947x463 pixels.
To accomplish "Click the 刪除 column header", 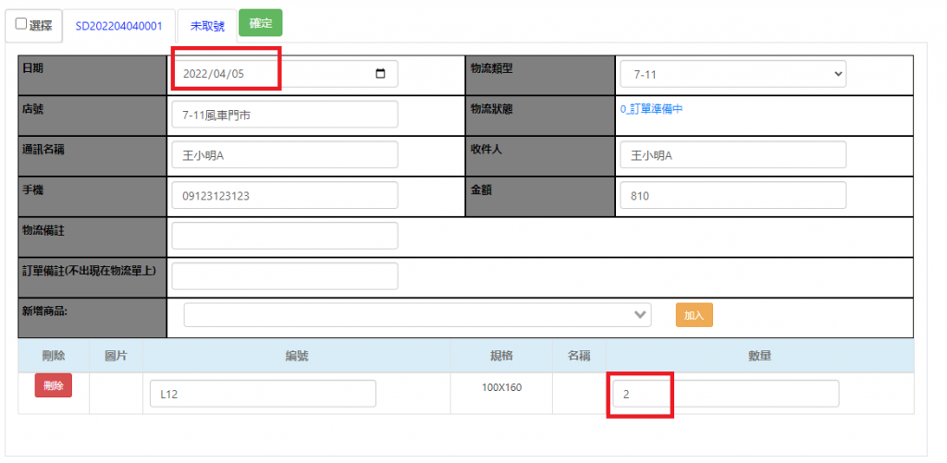I will 54,356.
